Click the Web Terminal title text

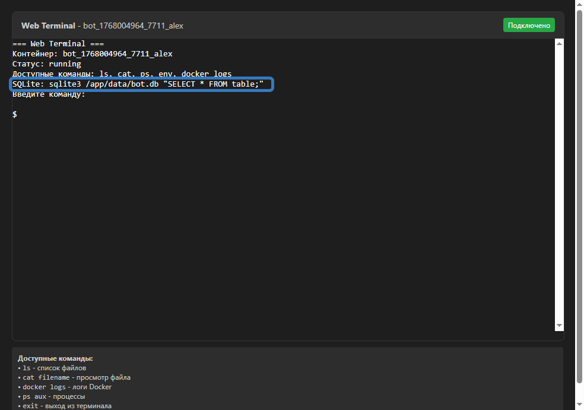point(47,26)
